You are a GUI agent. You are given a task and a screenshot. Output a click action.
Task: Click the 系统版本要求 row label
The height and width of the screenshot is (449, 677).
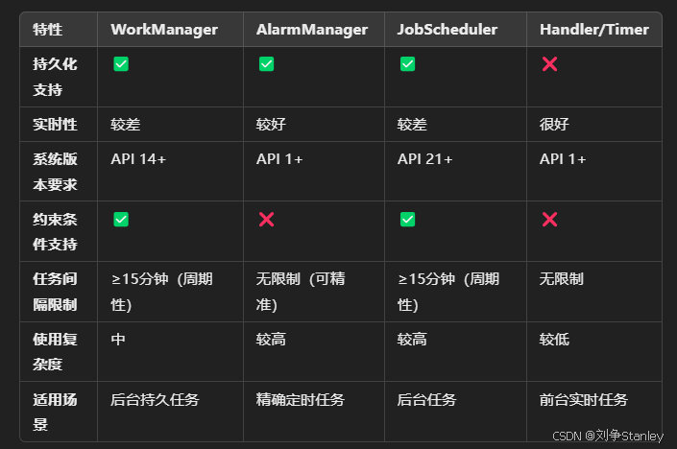pyautogui.click(x=55, y=172)
